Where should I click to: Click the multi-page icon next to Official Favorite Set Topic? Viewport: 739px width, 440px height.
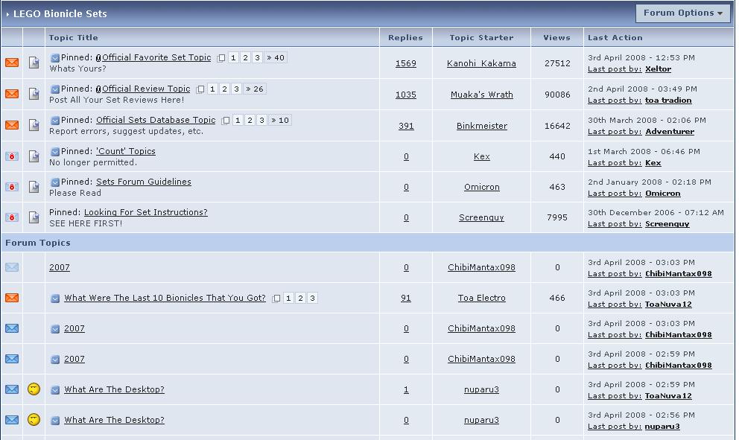click(221, 58)
